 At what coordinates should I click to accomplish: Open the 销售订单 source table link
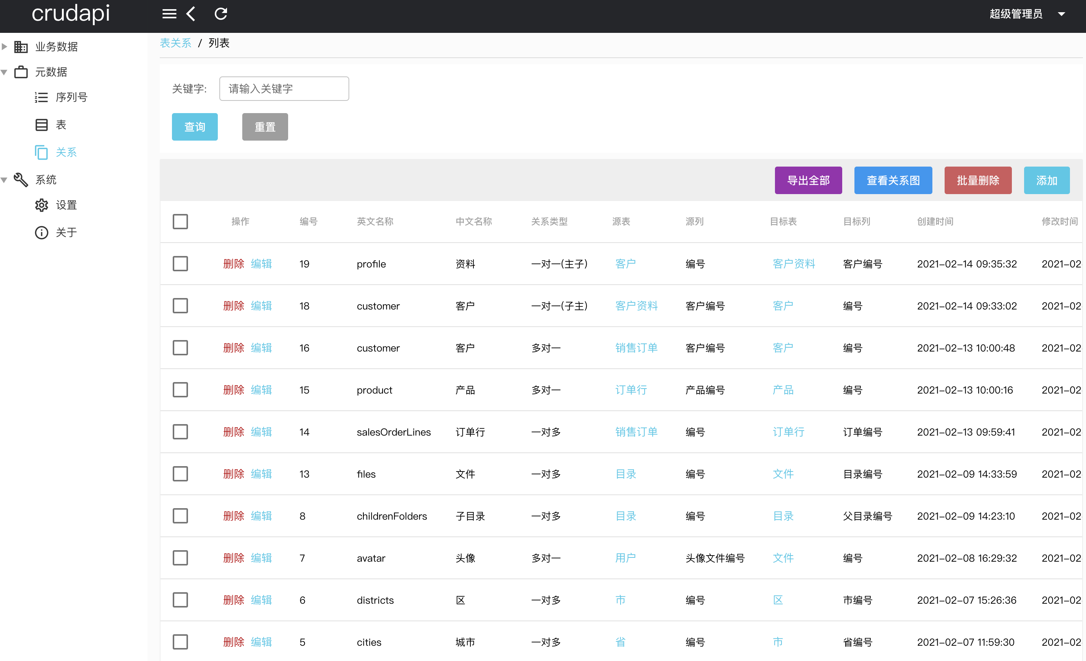point(636,348)
